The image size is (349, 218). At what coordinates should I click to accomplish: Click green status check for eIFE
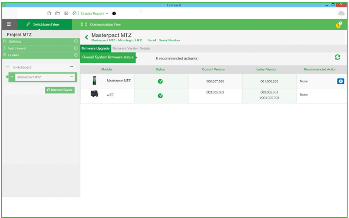click(160, 96)
